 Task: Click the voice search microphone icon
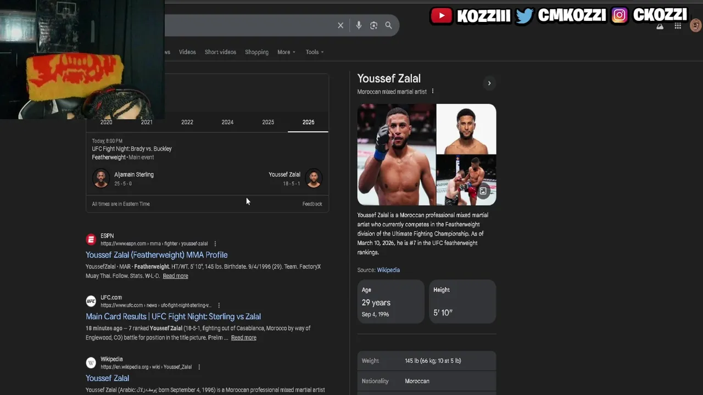359,25
